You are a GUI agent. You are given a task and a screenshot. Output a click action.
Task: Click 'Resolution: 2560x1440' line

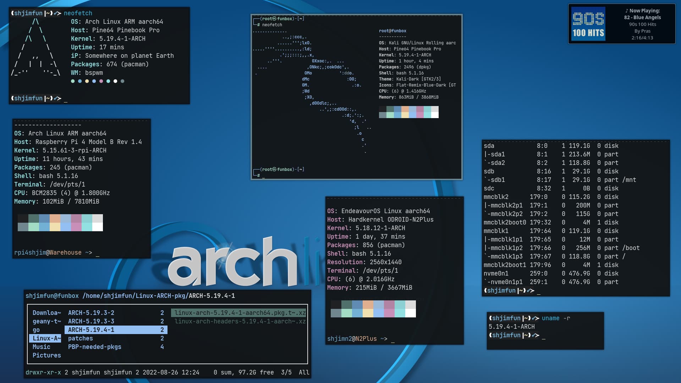(364, 262)
